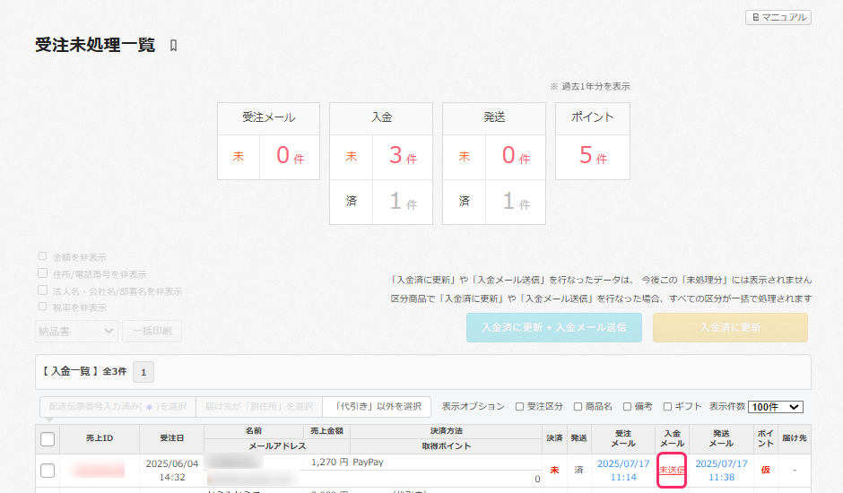Click the bookmark icon beside 受注未処理一覧
This screenshot has height=493, width=843.
174,46
